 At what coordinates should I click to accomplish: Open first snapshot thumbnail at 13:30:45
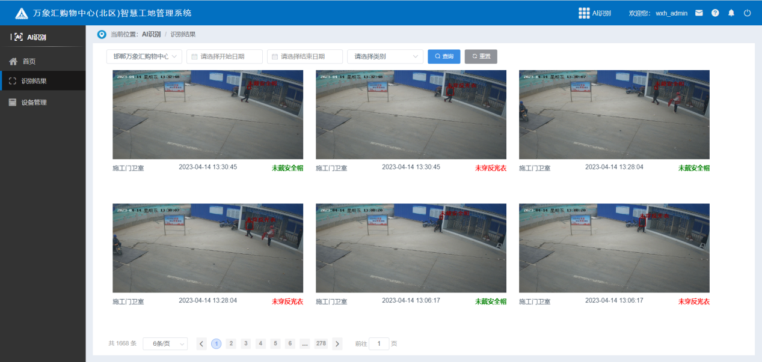207,114
